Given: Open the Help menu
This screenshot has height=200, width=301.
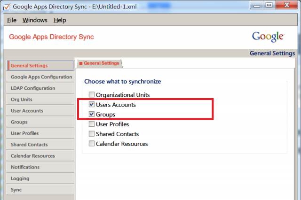Looking at the screenshot, I should (x=60, y=20).
